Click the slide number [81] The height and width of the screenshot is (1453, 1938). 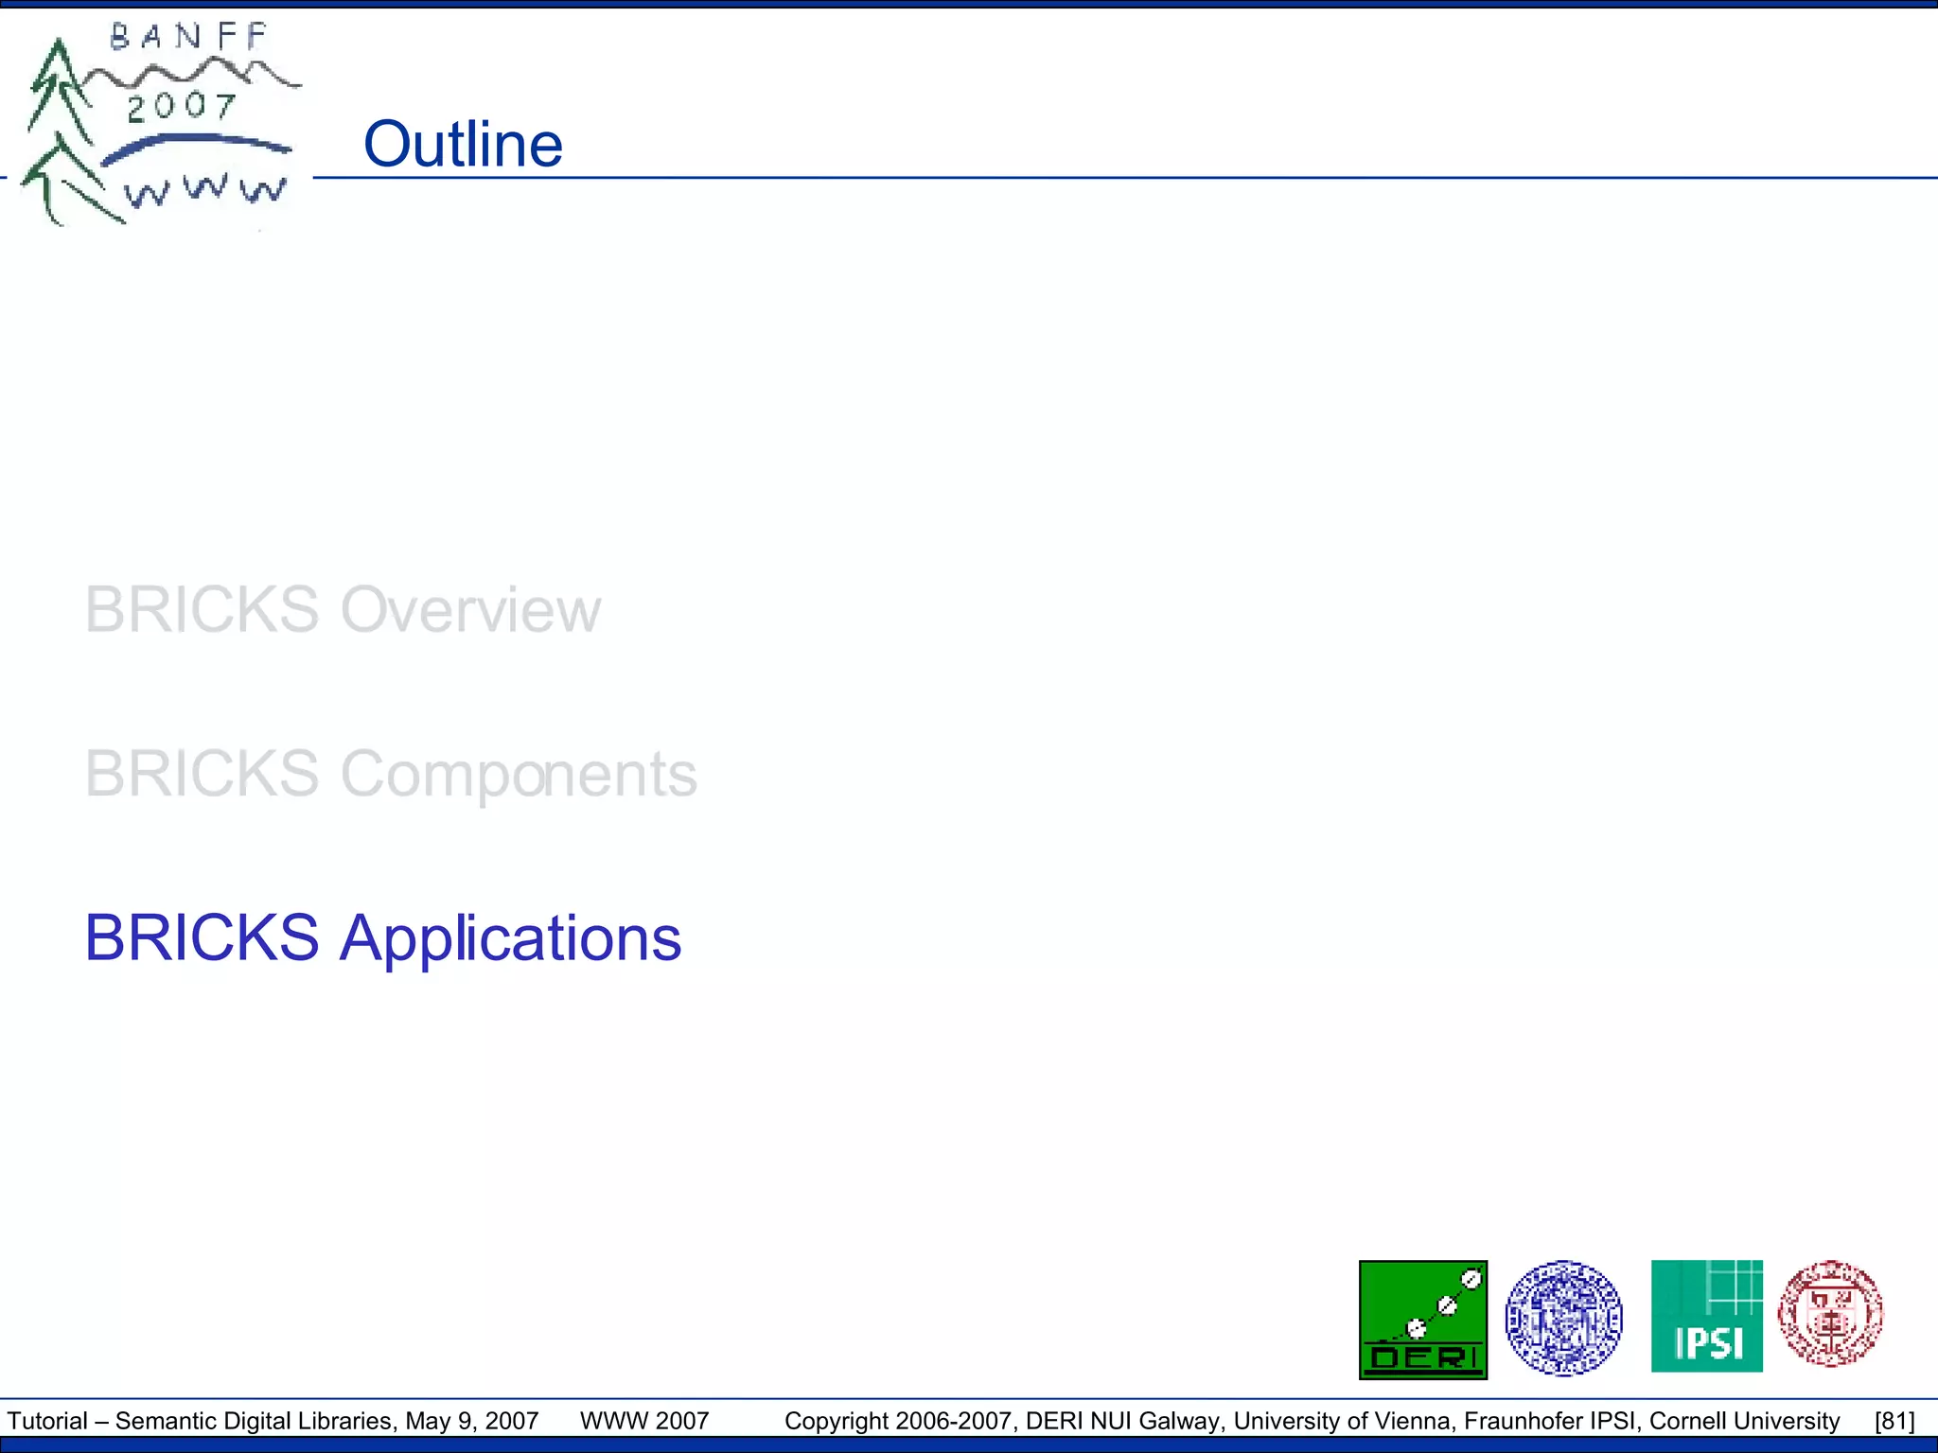click(x=1894, y=1421)
